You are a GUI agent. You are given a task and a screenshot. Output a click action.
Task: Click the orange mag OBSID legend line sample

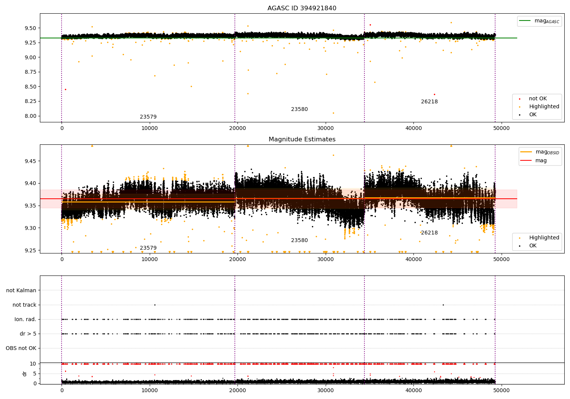527,152
